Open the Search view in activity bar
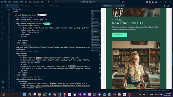 tap(2, 12)
